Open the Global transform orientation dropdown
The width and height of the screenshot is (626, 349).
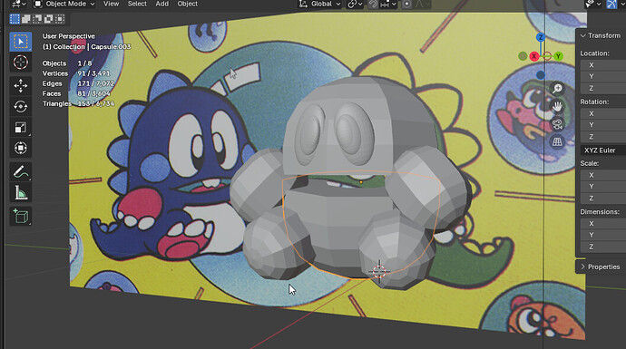point(319,4)
